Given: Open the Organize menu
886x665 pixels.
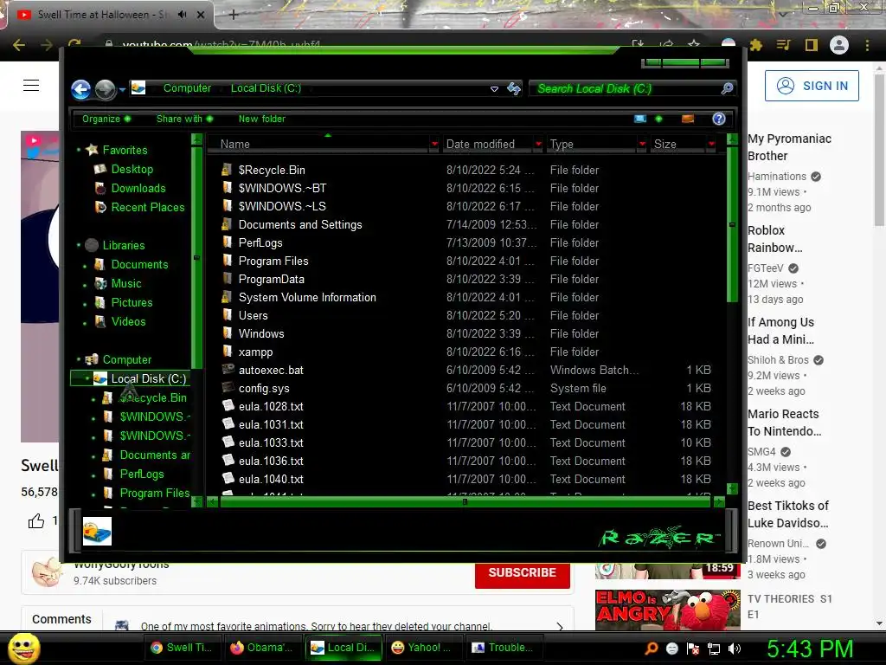Looking at the screenshot, I should pyautogui.click(x=106, y=119).
